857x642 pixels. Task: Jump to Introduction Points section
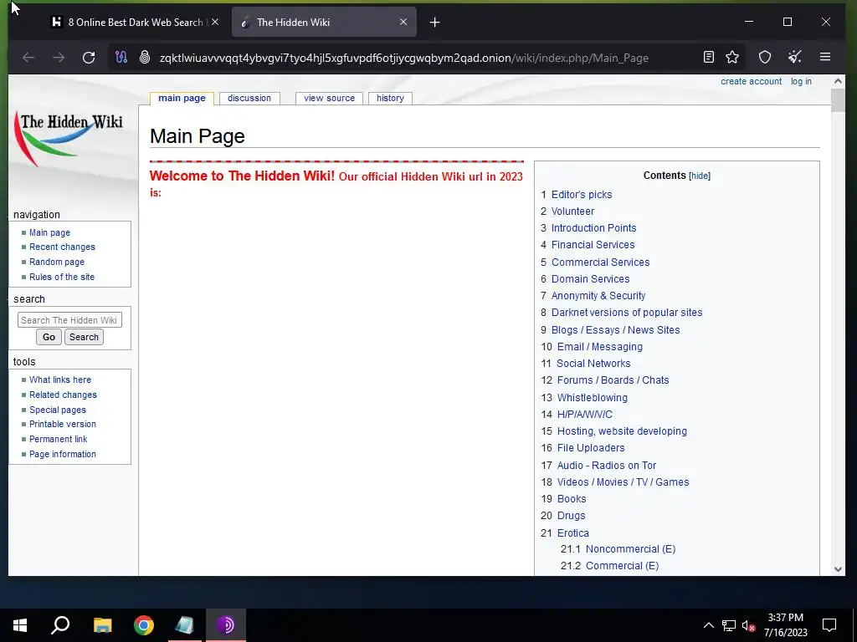pyautogui.click(x=593, y=228)
